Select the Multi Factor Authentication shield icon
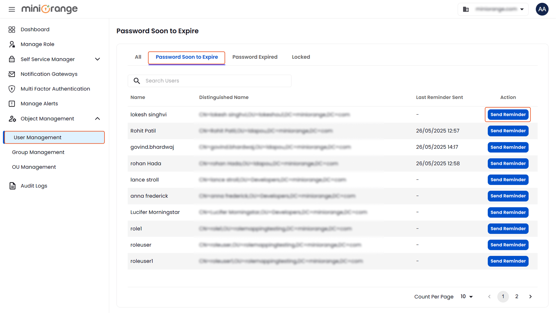 [12, 89]
